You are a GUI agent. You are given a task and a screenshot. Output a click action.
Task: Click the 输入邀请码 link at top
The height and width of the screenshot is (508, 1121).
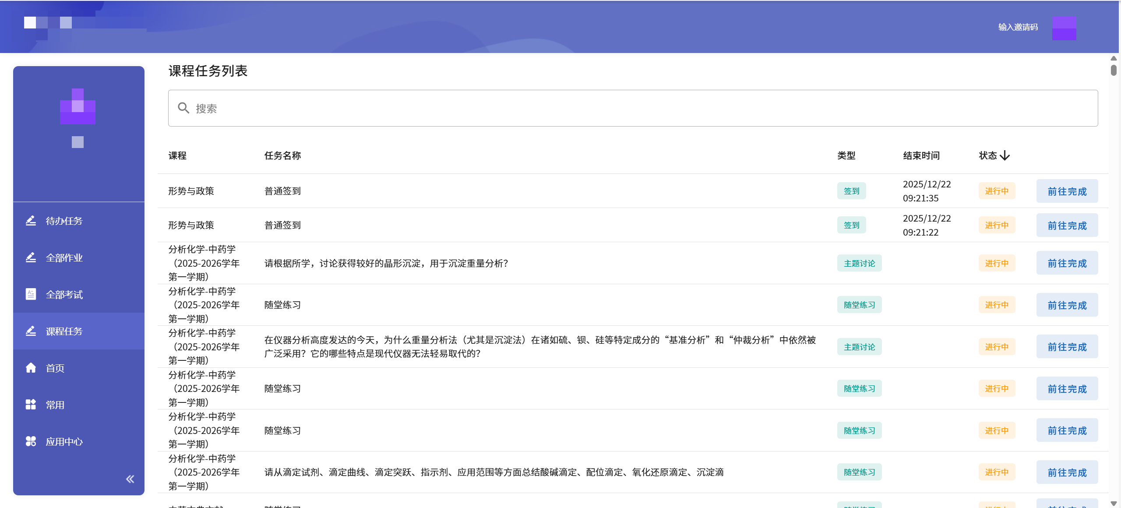(x=1018, y=27)
